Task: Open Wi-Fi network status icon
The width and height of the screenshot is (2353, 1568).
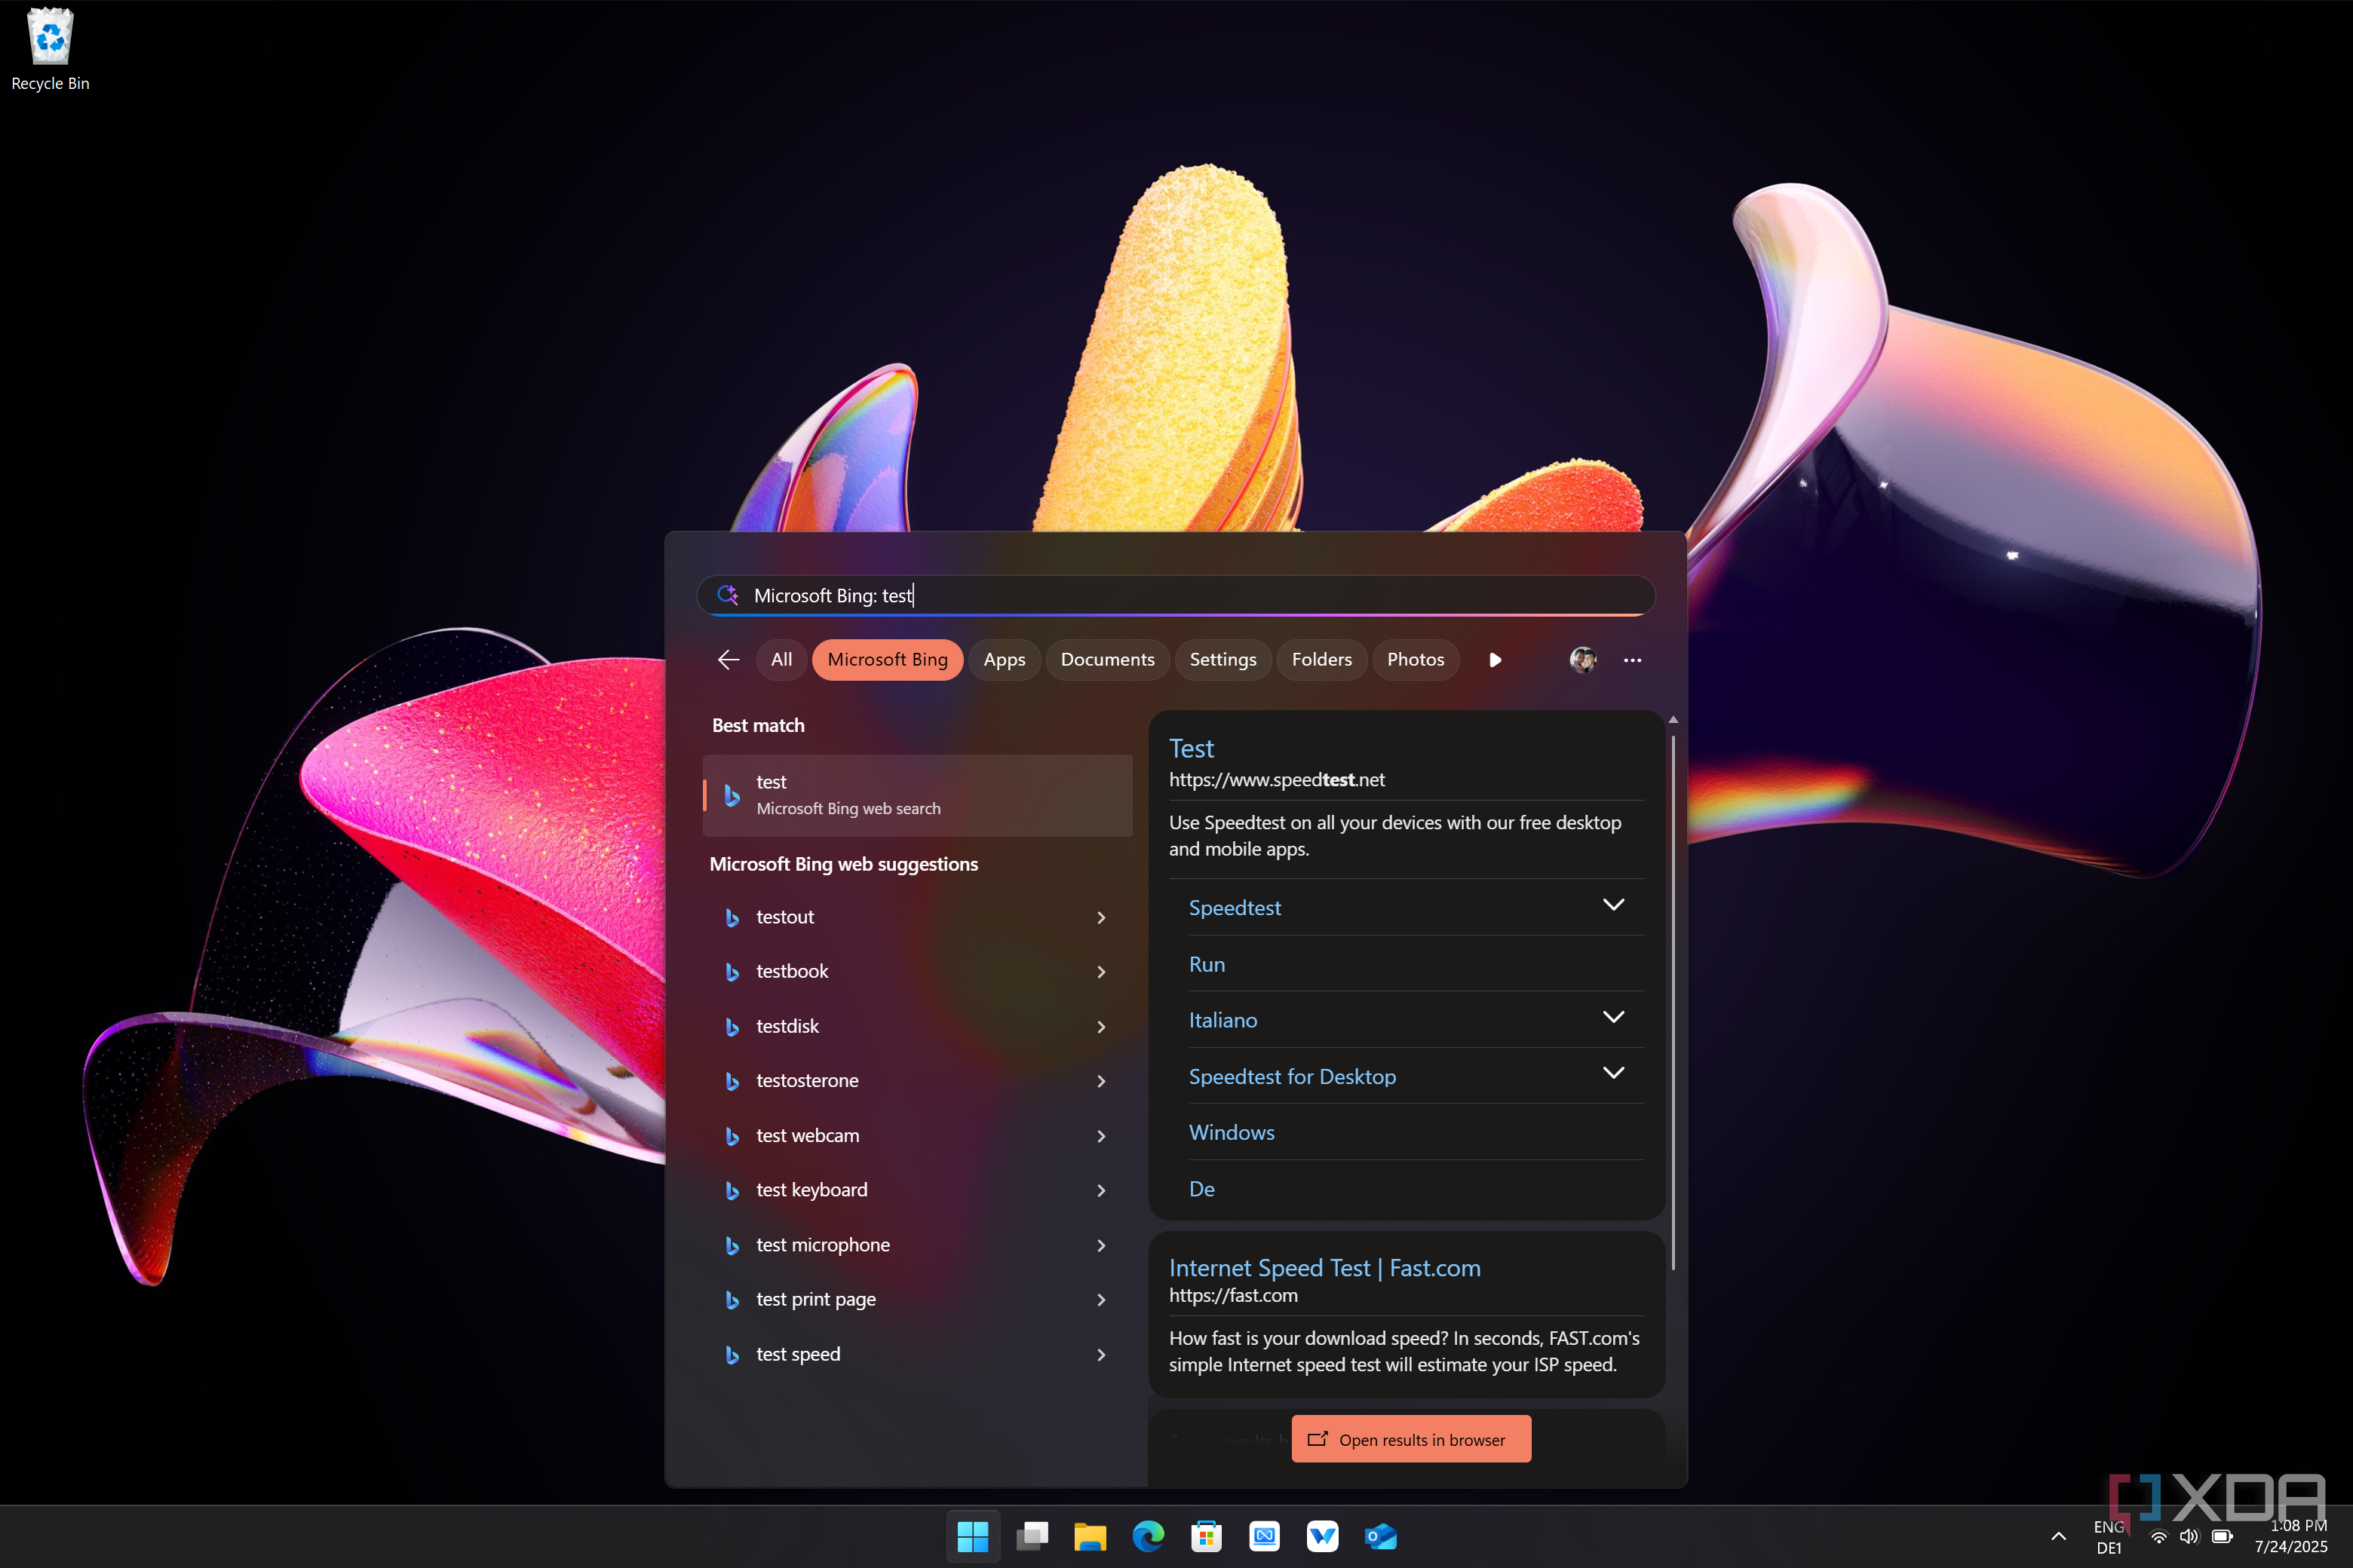Action: [2159, 1537]
